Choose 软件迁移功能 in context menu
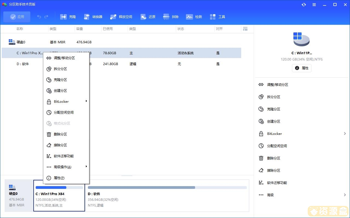350x218 pixels. 66,156
